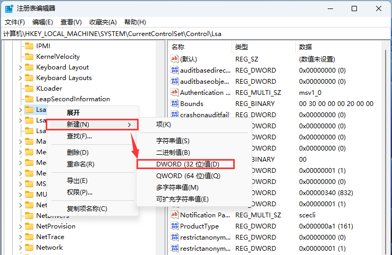This screenshot has width=392, height=255.
Task: Choose 重命名(R) in context menu
Action: [x=93, y=164]
